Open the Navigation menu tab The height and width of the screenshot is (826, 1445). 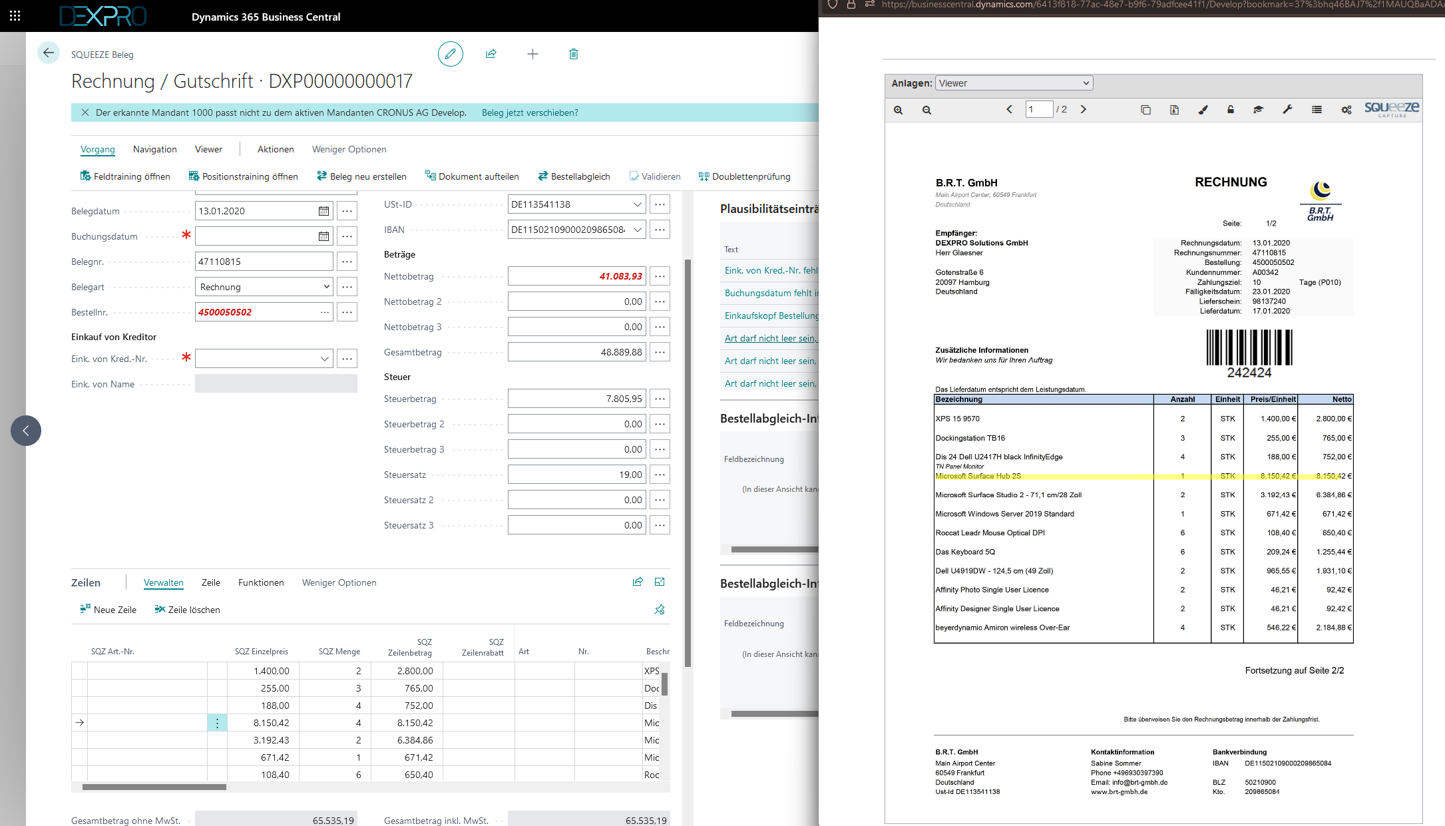click(154, 149)
